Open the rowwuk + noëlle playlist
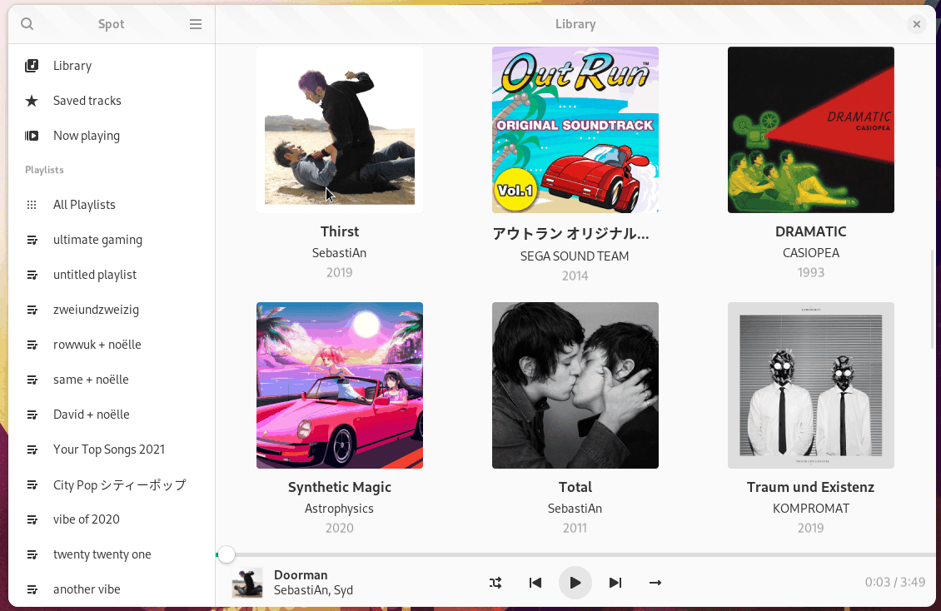 pos(112,345)
